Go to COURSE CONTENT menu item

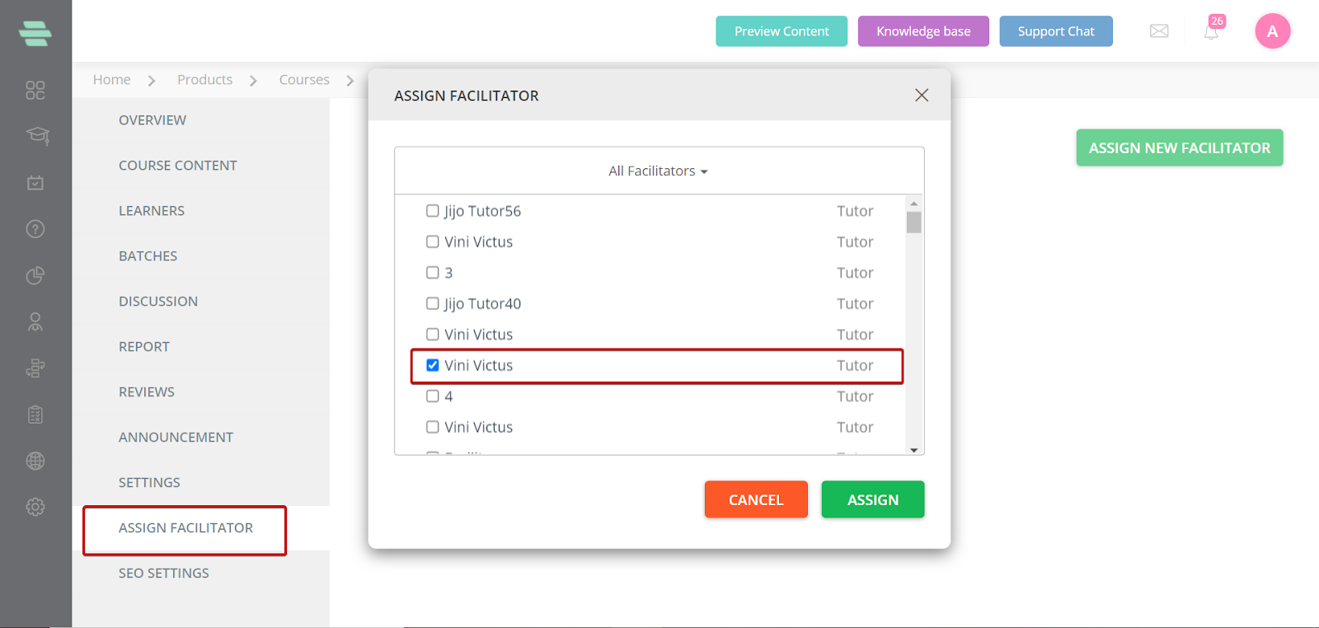click(177, 166)
